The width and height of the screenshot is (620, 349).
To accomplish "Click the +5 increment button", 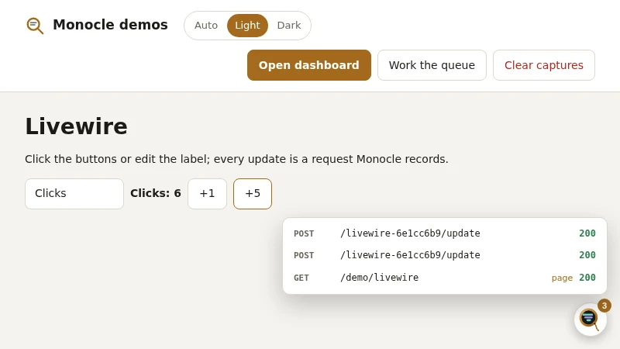I will point(253,193).
